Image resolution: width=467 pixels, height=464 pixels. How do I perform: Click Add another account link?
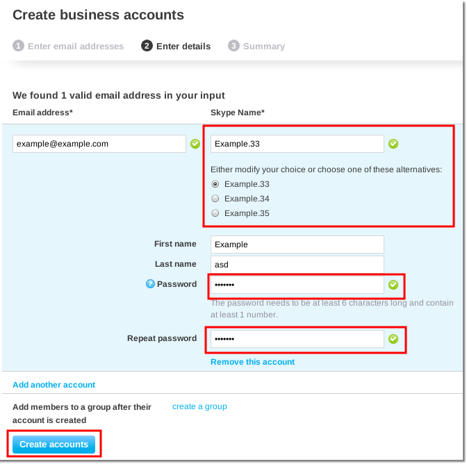pos(54,385)
